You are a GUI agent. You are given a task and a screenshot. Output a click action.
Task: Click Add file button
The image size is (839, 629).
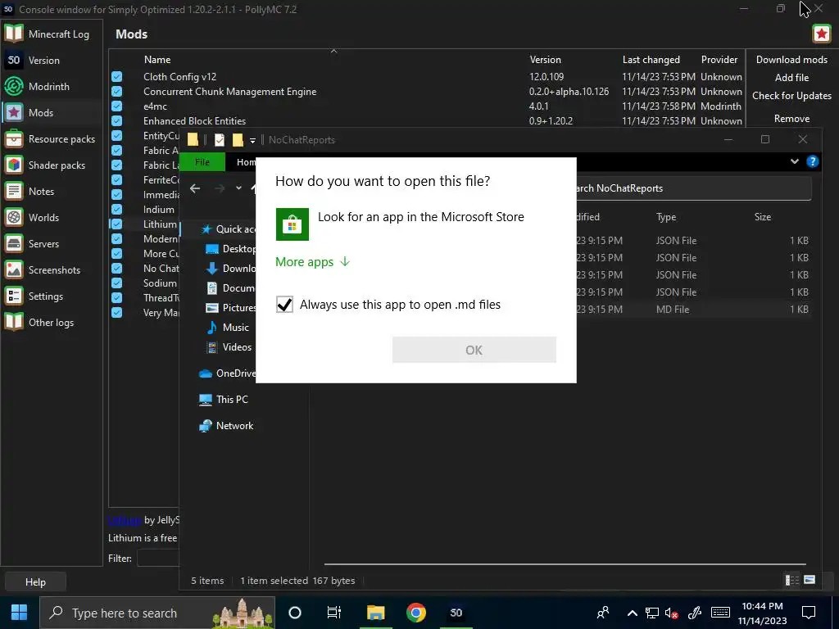[791, 78]
